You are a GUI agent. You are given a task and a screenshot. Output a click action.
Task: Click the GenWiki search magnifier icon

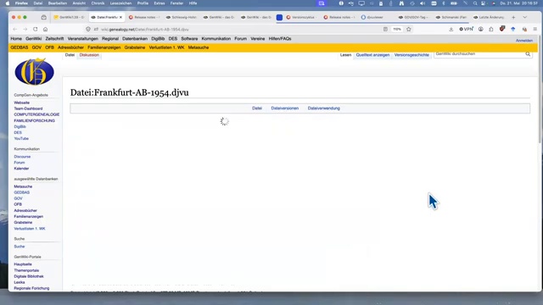pos(528,54)
